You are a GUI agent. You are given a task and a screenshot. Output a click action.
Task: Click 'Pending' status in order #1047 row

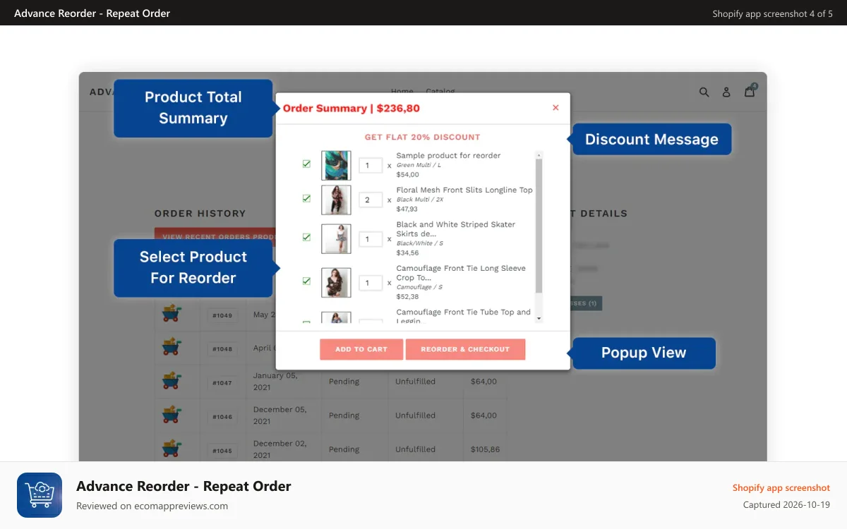pyautogui.click(x=344, y=382)
